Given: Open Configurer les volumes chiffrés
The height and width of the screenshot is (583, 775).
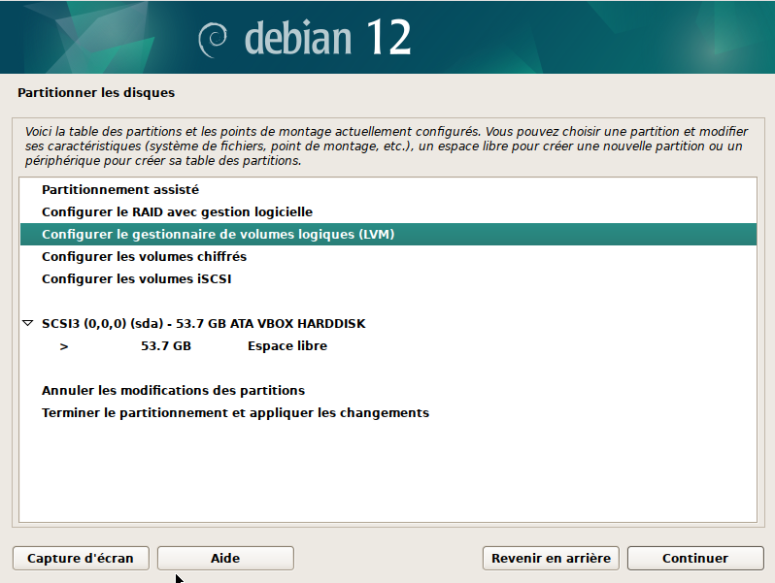Looking at the screenshot, I should (x=388, y=257).
